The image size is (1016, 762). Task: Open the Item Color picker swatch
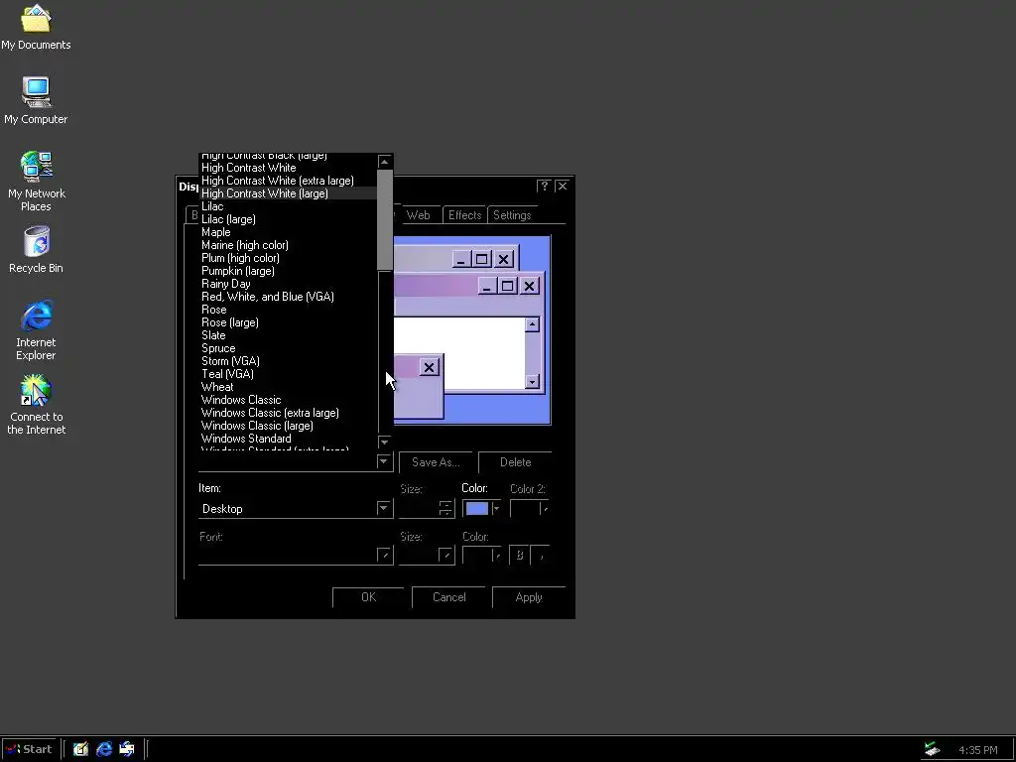point(482,509)
